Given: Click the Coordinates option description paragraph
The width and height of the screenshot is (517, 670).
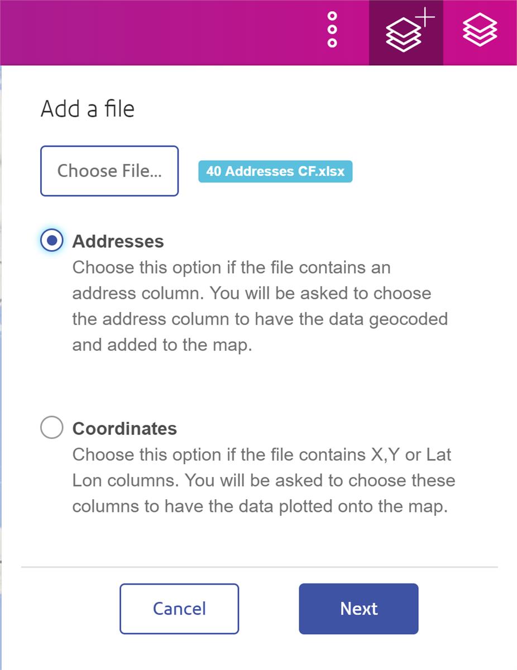Looking at the screenshot, I should [263, 480].
